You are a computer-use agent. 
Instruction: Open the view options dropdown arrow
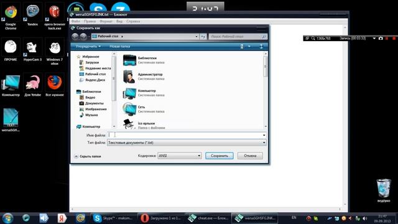point(249,47)
